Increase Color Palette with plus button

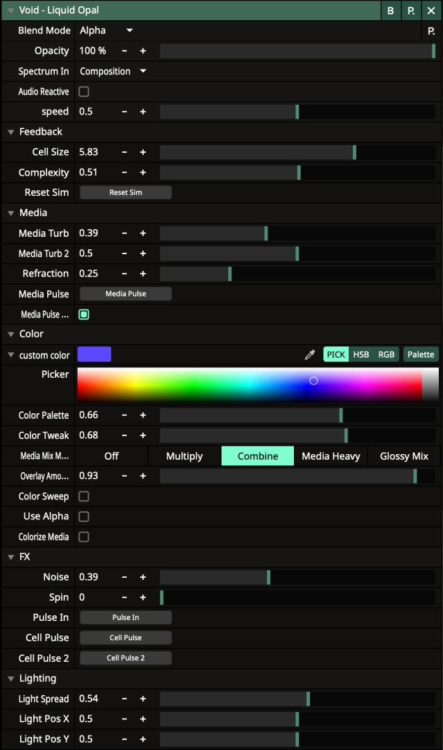tap(143, 415)
